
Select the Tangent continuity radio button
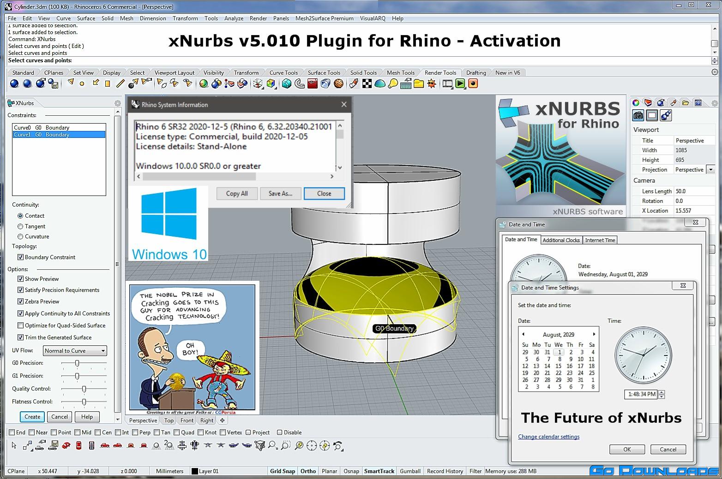pos(20,226)
